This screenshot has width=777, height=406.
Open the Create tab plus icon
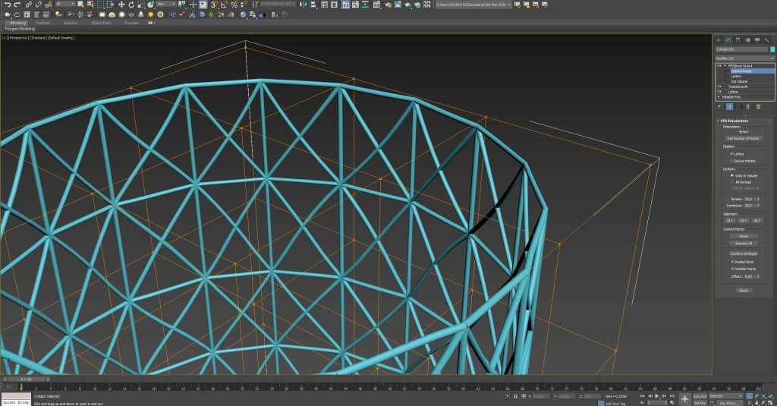coord(719,40)
